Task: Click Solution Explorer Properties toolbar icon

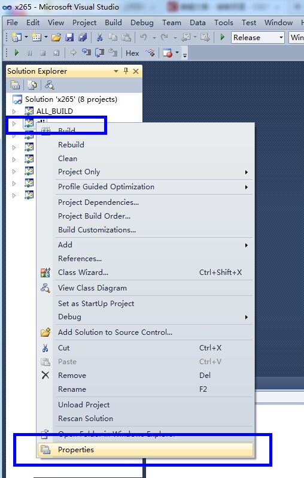Action: pyautogui.click(x=15, y=85)
